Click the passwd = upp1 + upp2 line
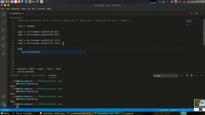This screenshot has width=205, height=115. [x=39, y=69]
